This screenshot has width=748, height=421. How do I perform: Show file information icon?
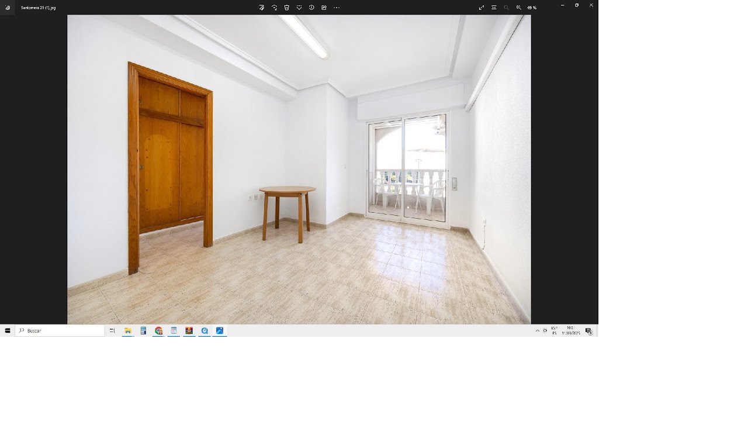311,8
